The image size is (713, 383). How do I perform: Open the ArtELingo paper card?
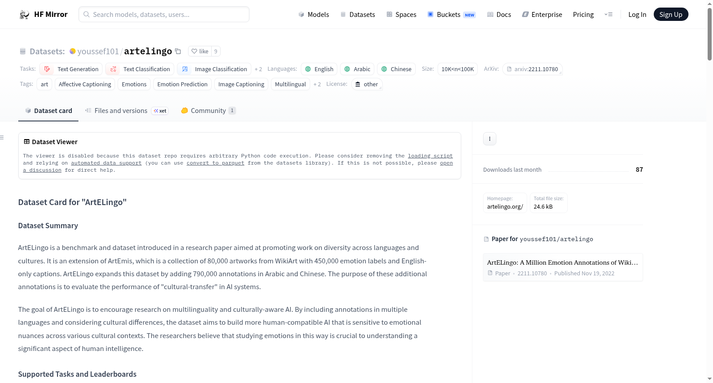coord(563,267)
